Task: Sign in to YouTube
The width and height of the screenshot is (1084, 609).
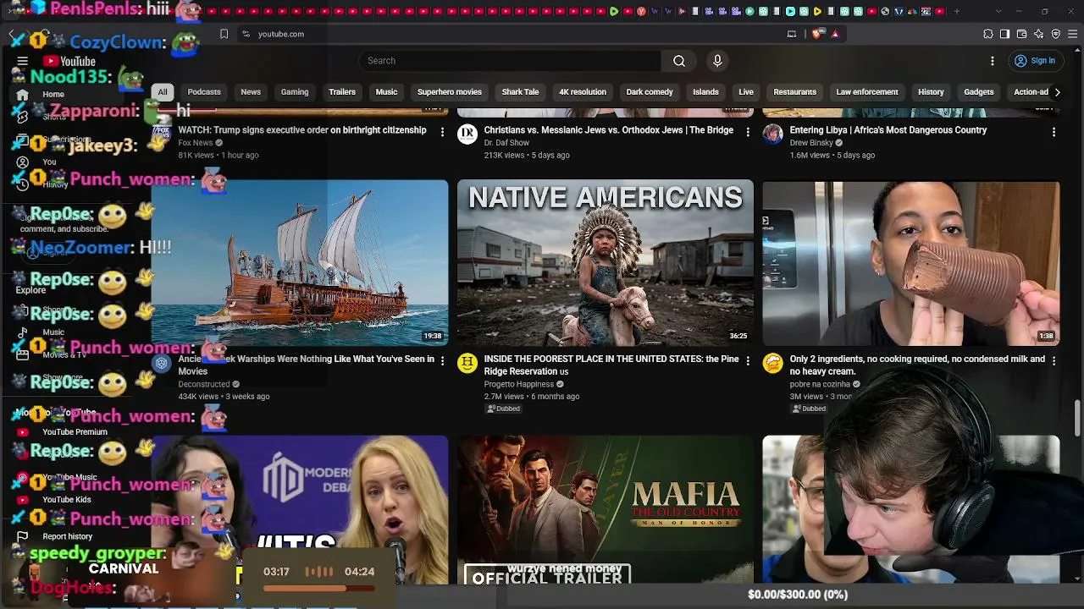Action: coord(1035,61)
